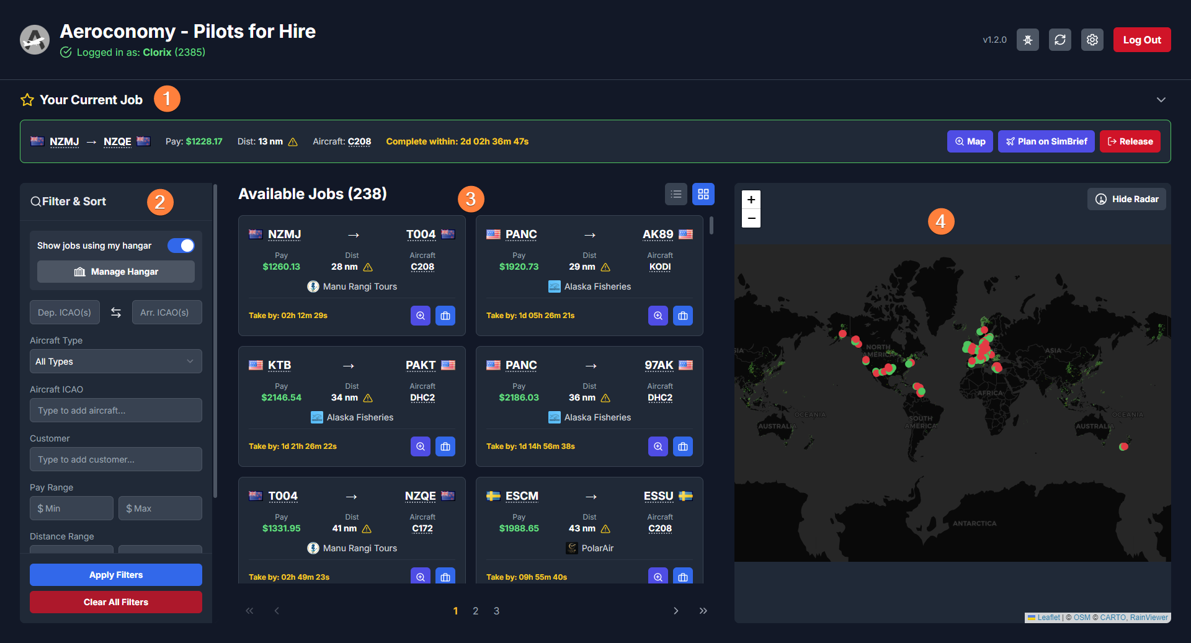View NZMJ to T004 job on map
The width and height of the screenshot is (1191, 643).
420,316
